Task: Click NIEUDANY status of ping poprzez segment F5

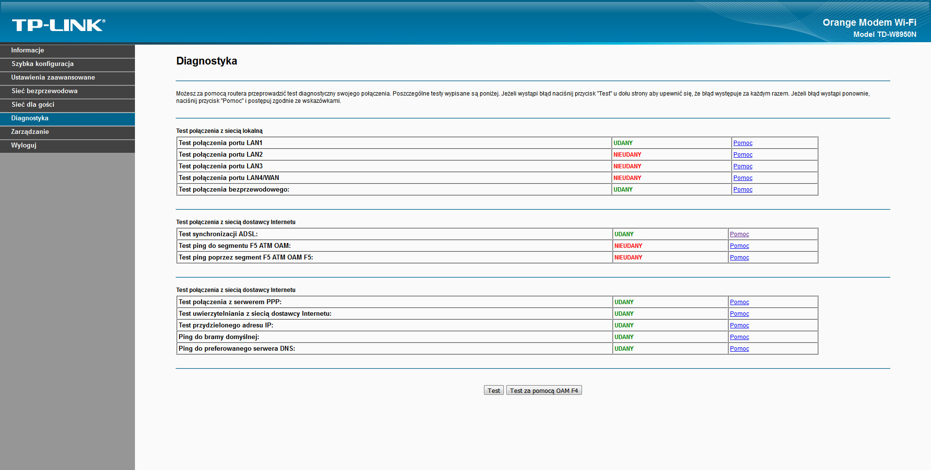Action: click(628, 258)
